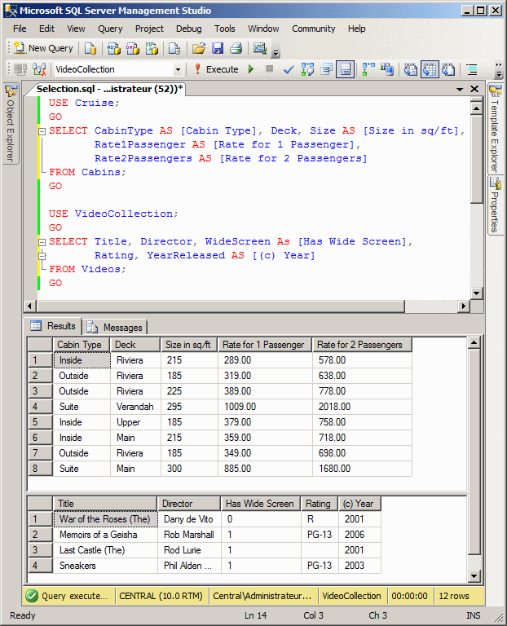Execute the current query
Viewport: 507px width, 626px height.
click(x=216, y=69)
